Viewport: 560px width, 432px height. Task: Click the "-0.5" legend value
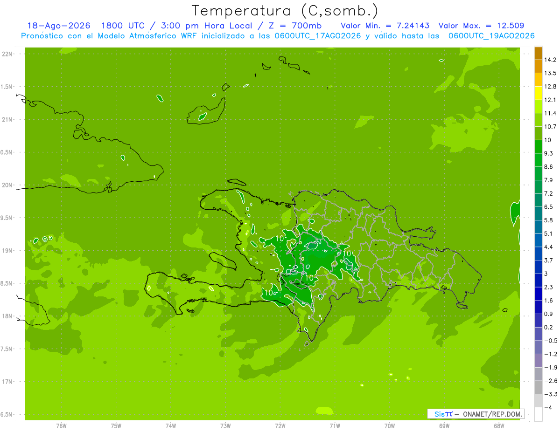point(551,341)
